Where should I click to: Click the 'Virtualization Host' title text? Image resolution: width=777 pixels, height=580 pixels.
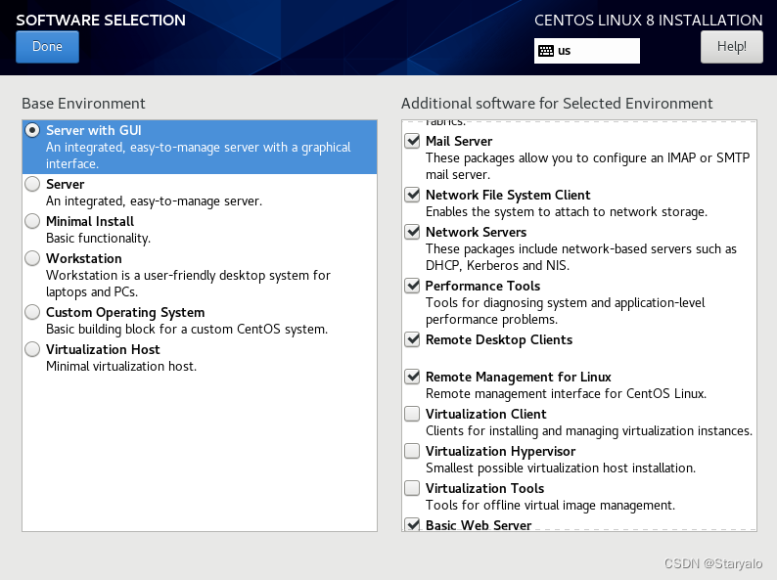click(103, 349)
